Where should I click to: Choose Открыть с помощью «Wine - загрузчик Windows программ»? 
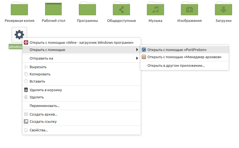[82, 42]
